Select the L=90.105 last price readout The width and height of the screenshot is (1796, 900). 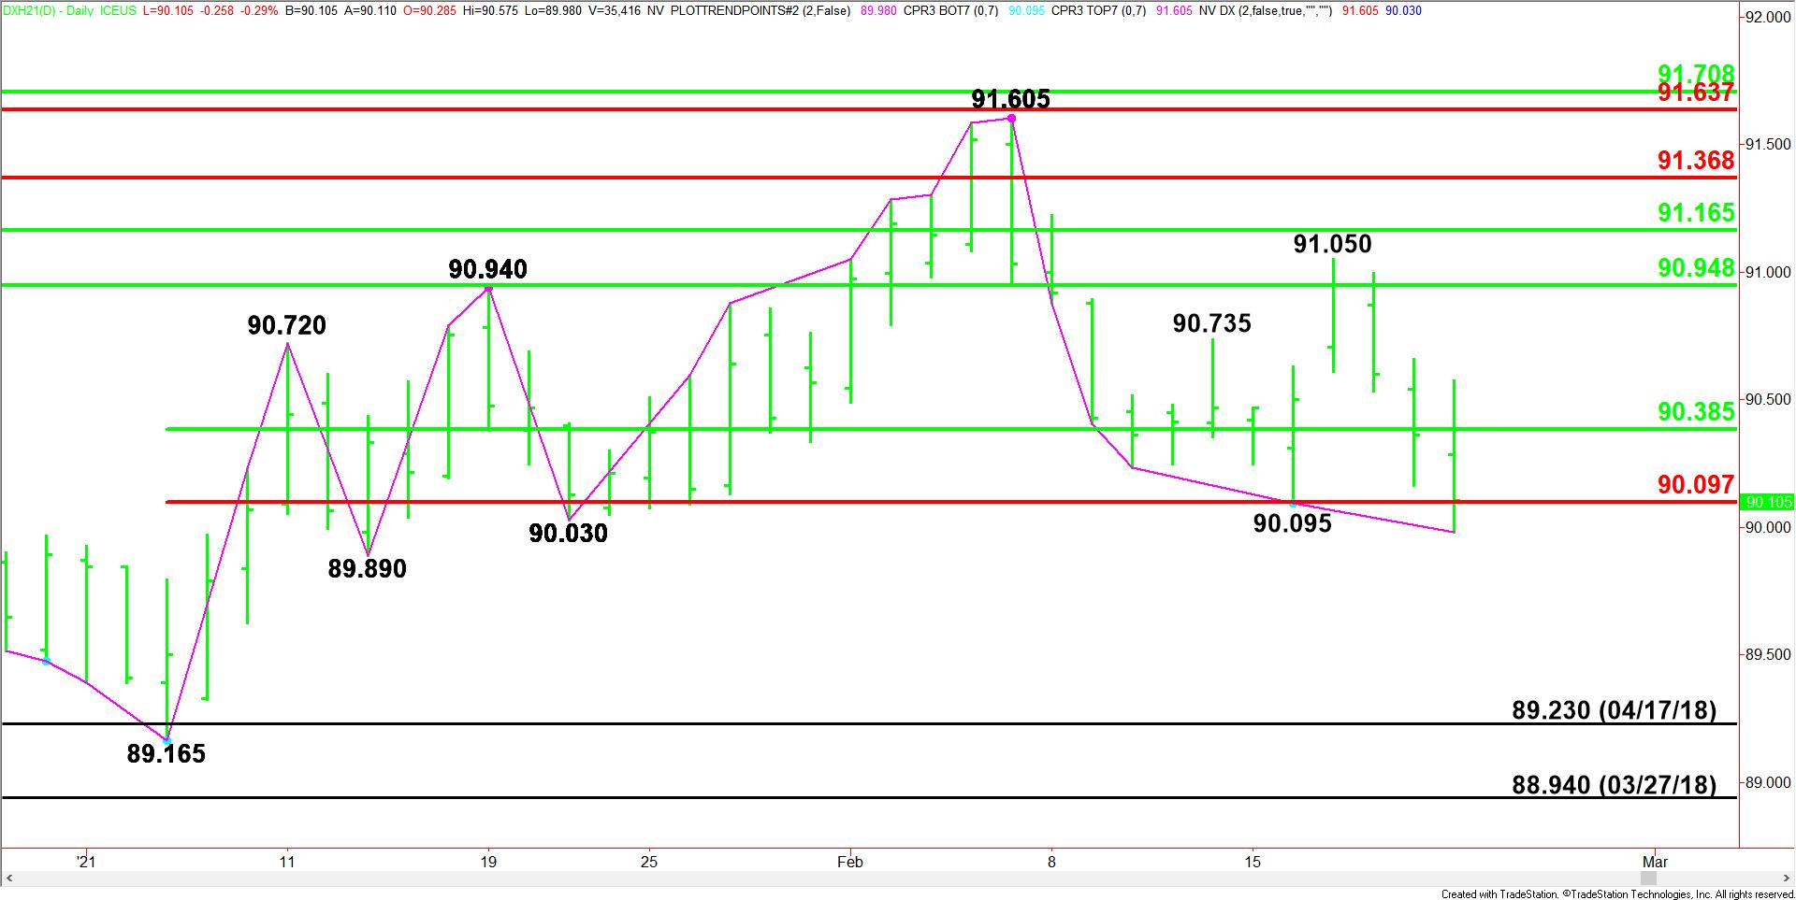[x=168, y=11]
